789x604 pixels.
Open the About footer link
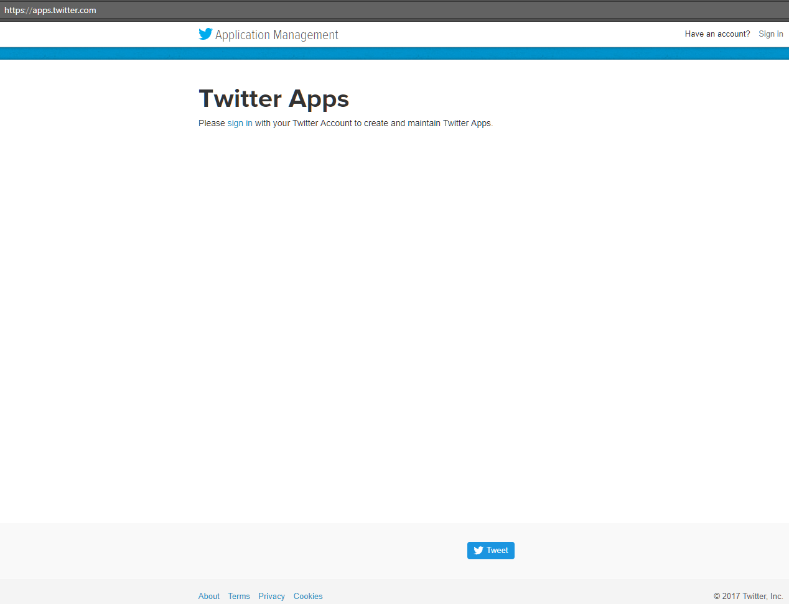[208, 596]
